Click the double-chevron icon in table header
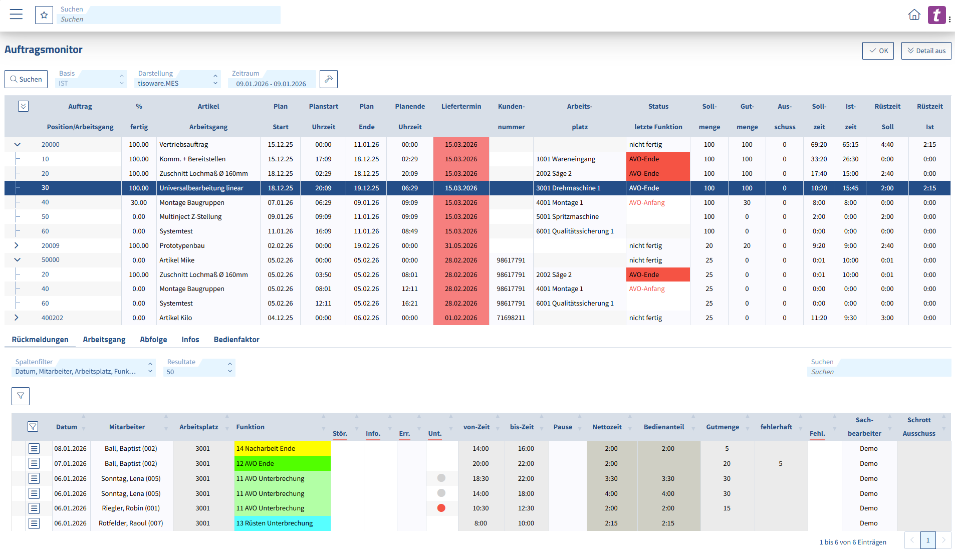 pyautogui.click(x=23, y=106)
